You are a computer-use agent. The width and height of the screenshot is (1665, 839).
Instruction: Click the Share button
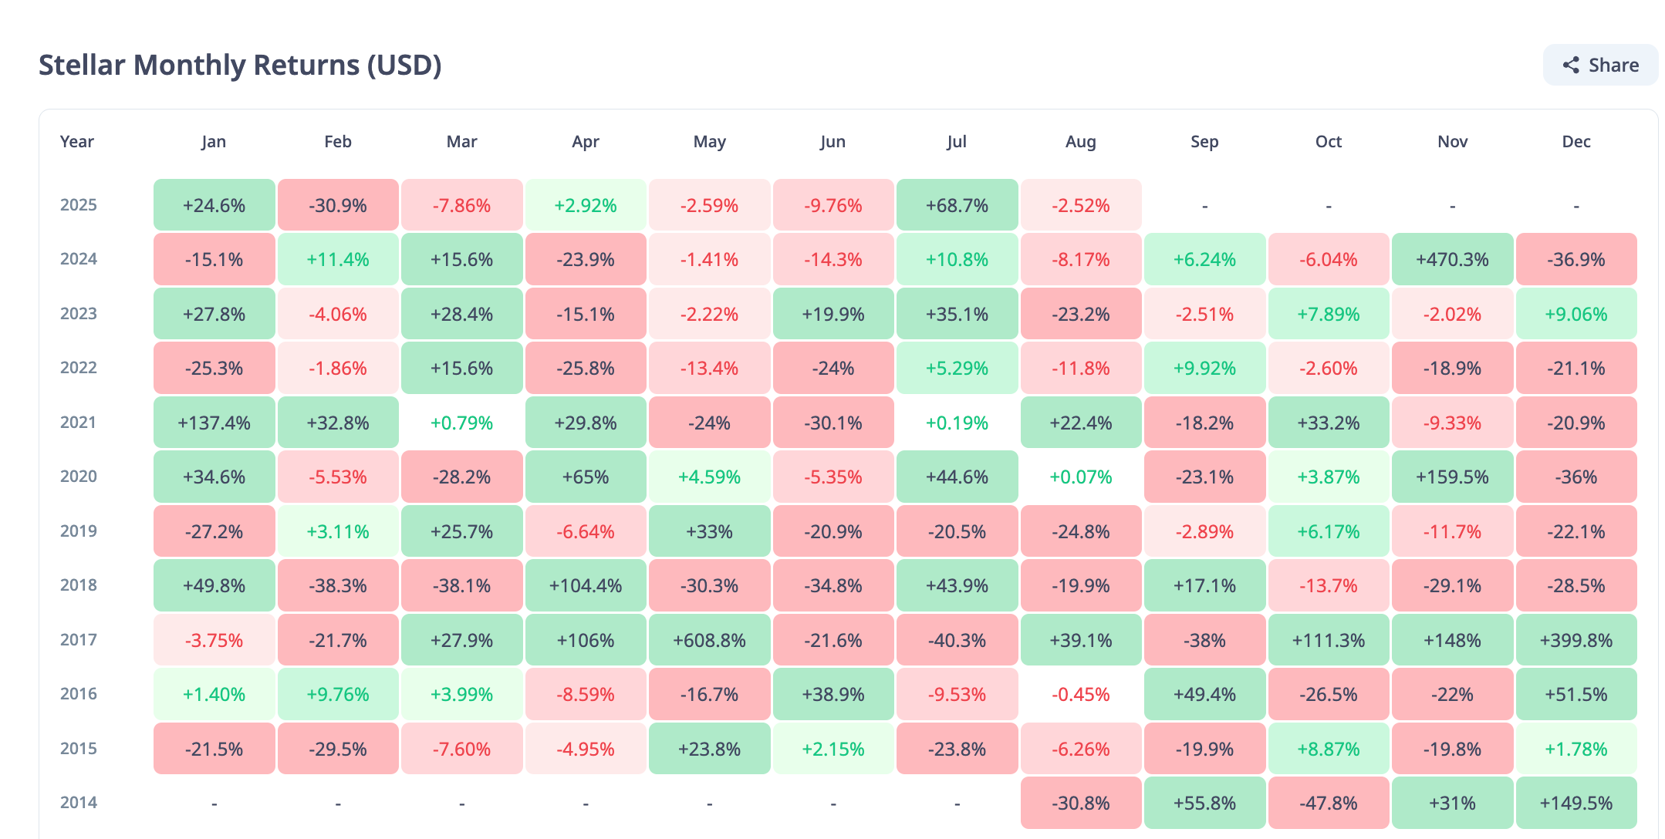tap(1600, 65)
